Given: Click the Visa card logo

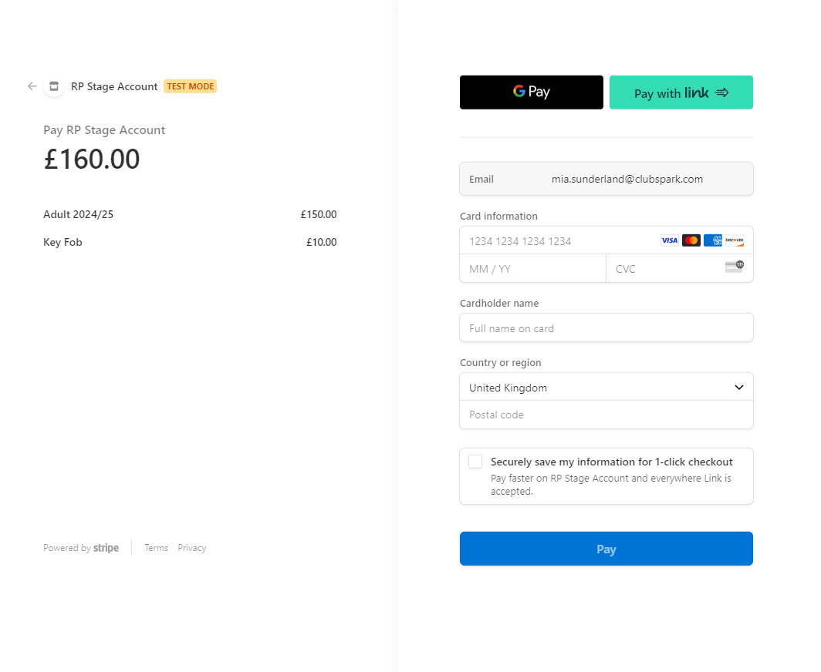Looking at the screenshot, I should tap(669, 240).
